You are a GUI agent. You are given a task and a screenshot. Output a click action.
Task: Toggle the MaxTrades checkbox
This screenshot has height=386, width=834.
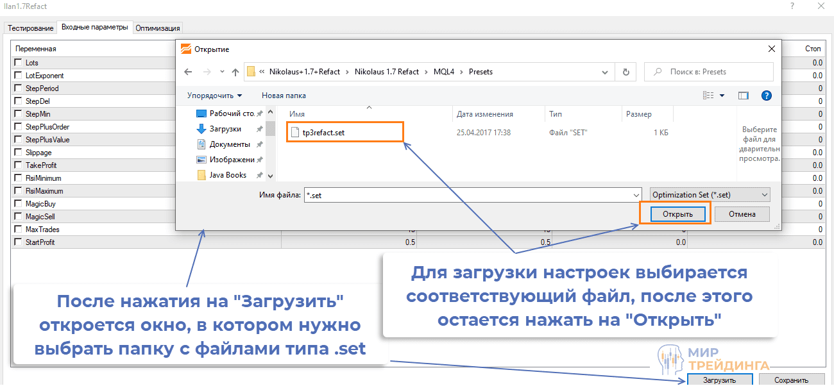(x=18, y=230)
